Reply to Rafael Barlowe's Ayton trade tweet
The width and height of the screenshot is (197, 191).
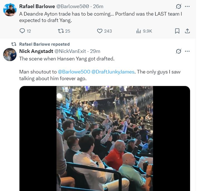[23, 31]
